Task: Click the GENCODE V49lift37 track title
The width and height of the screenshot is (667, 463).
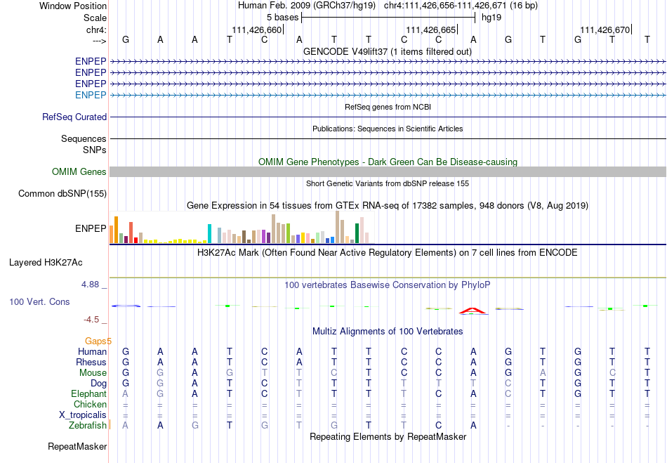Action: [388, 51]
